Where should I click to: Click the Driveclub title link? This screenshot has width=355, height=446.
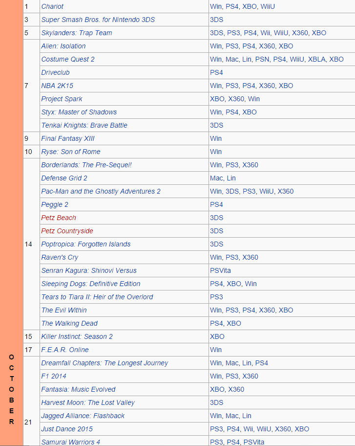[x=55, y=72]
